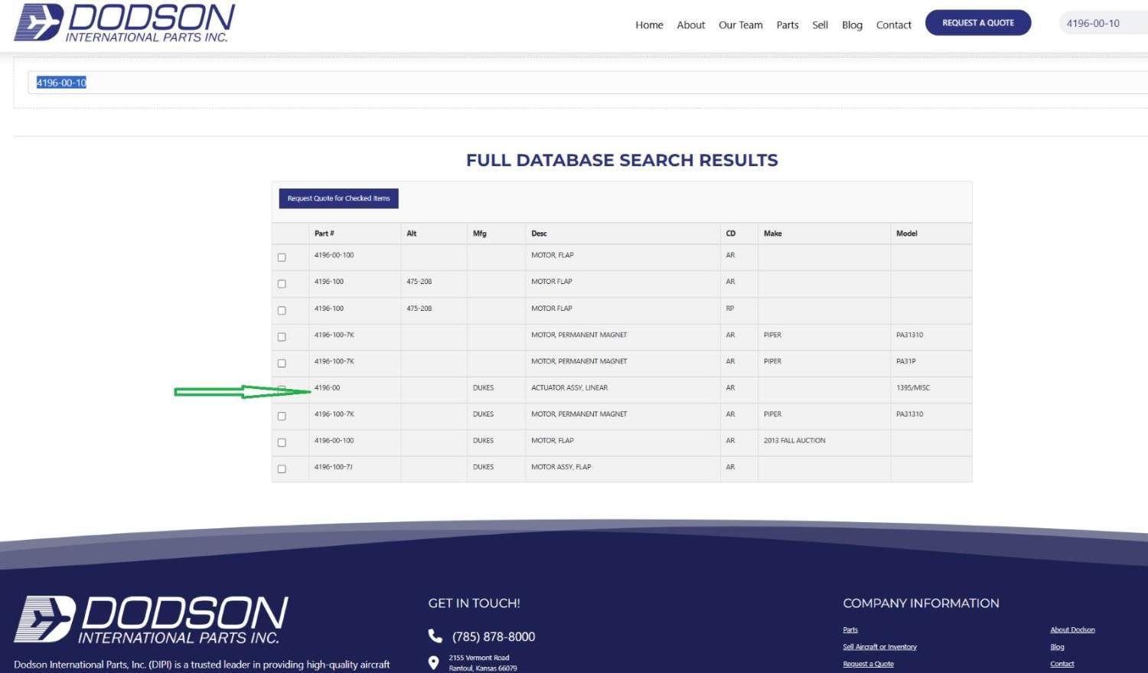Image resolution: width=1148 pixels, height=673 pixels.
Task: Click the phone icon under Get In Touch
Action: coord(435,636)
